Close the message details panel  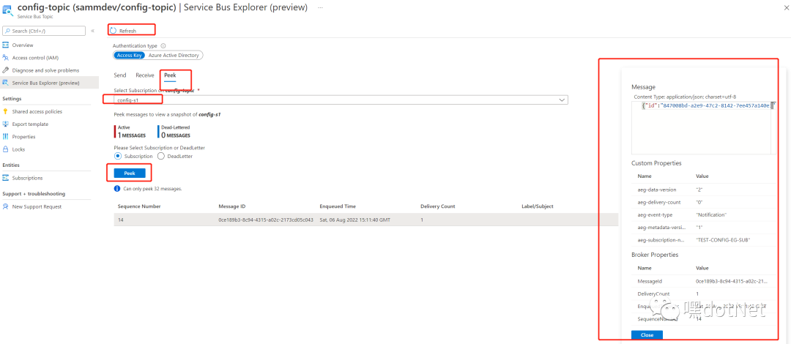647,335
